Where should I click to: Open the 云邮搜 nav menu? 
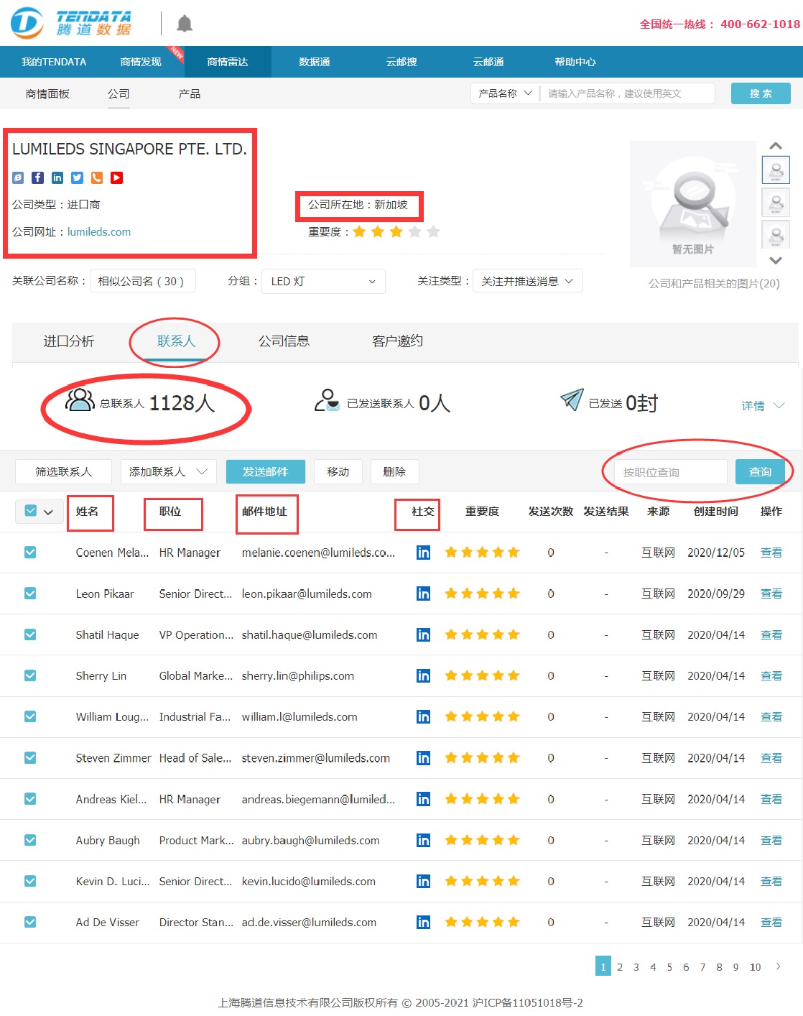coord(401,62)
